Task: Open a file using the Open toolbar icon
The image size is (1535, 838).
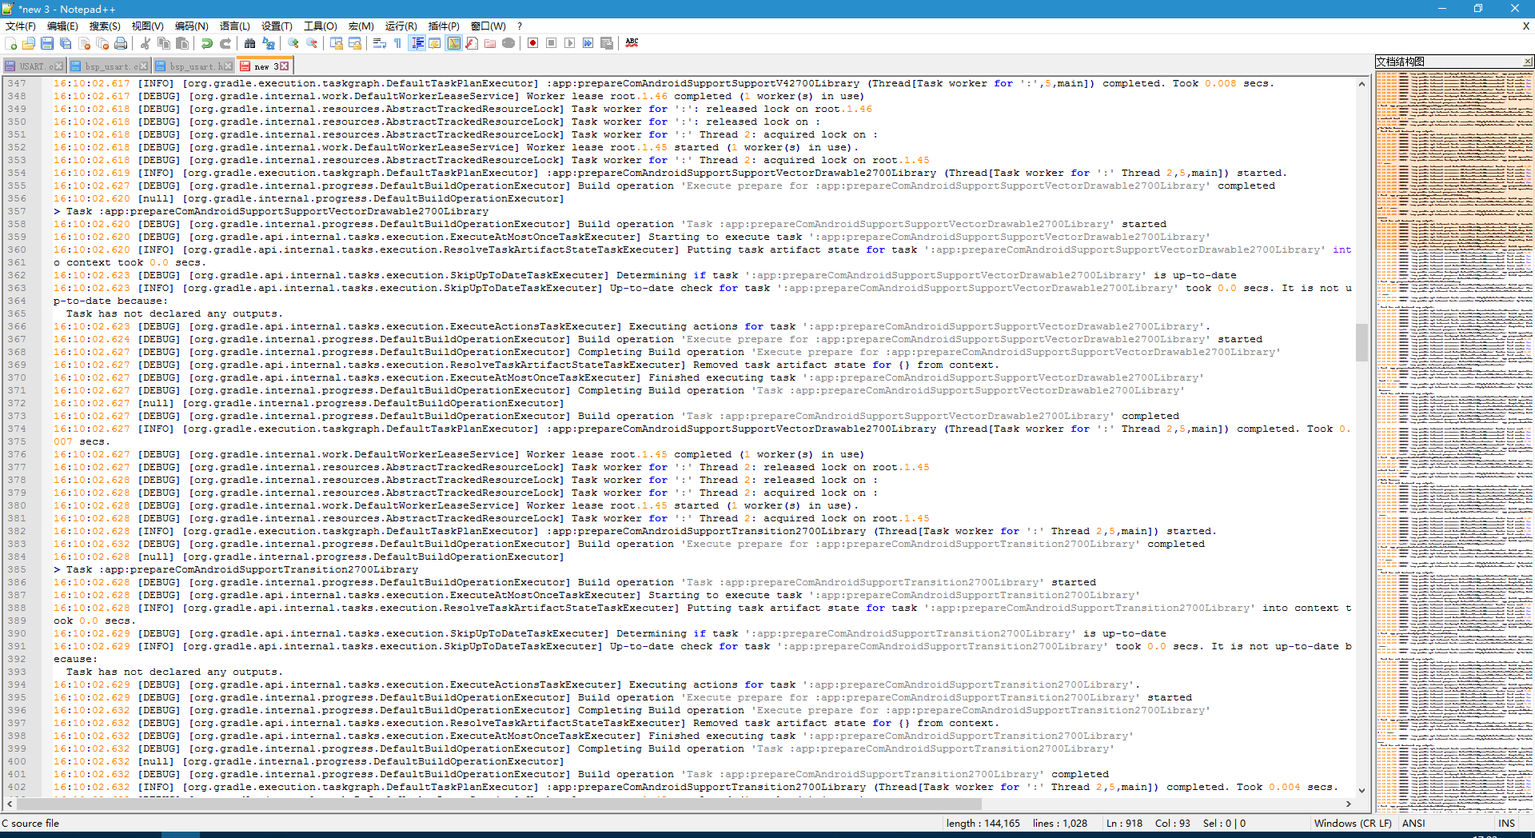Action: tap(29, 43)
